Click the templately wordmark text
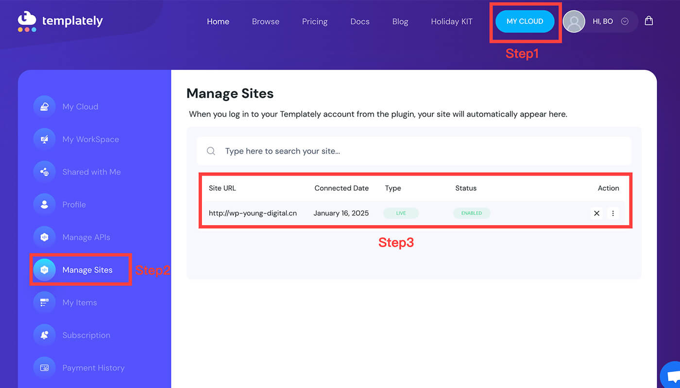The image size is (680, 388). pyautogui.click(x=72, y=21)
